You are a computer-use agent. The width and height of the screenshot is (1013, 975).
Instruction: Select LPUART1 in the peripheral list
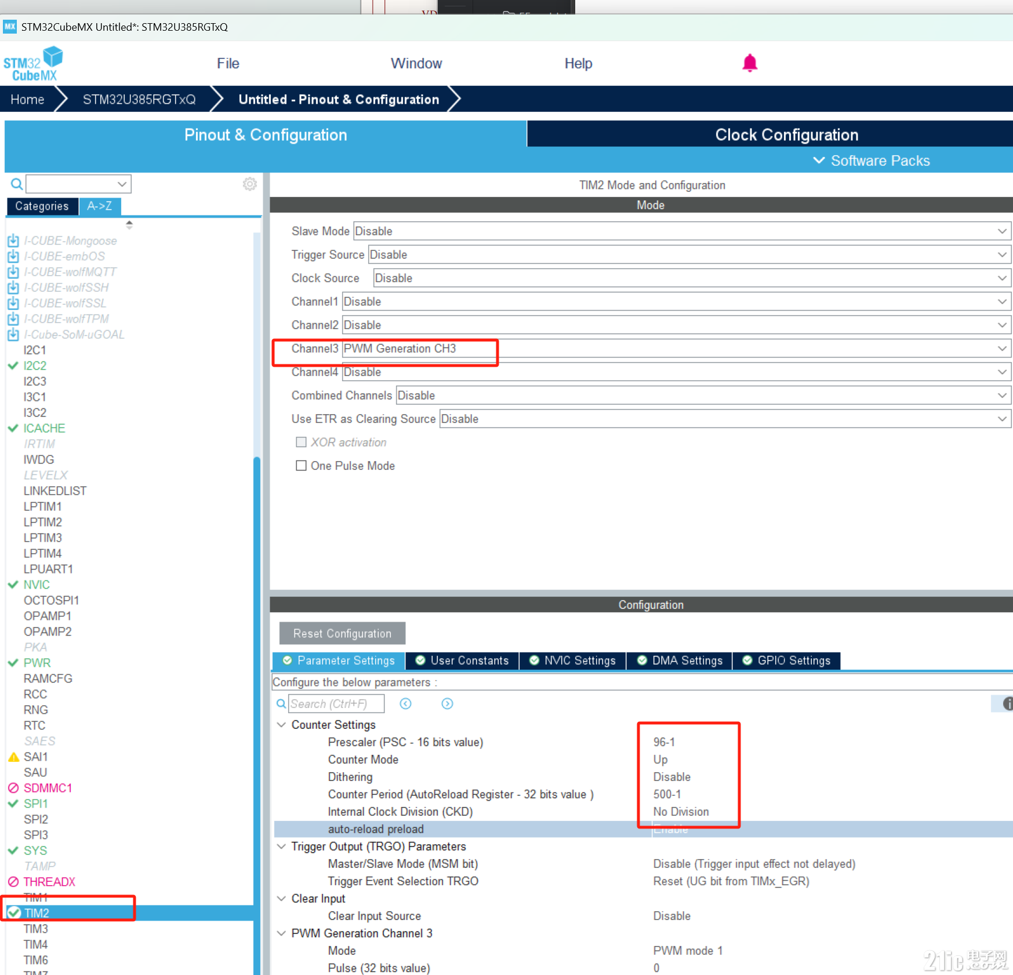[x=48, y=569]
